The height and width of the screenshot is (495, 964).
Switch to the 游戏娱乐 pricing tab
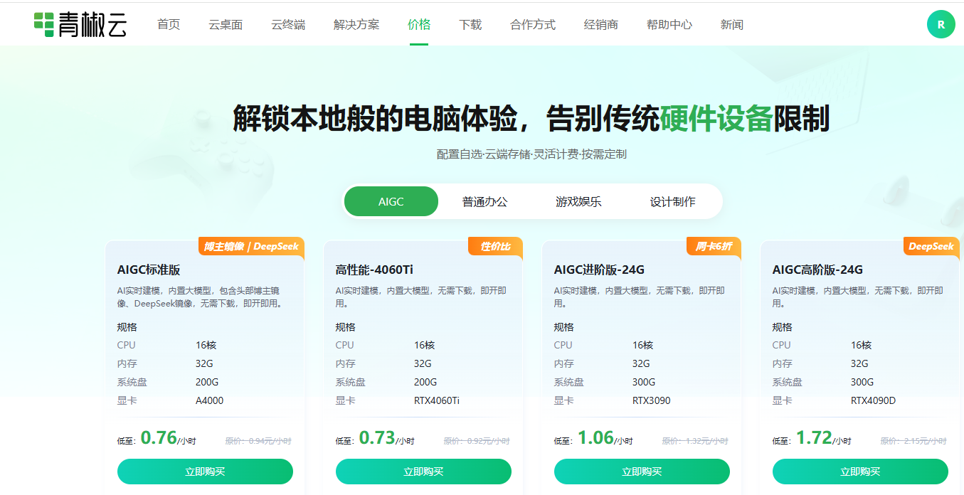[x=578, y=201]
